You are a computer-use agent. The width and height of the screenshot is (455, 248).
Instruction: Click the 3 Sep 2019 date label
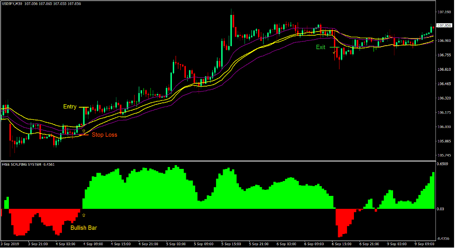(11, 244)
